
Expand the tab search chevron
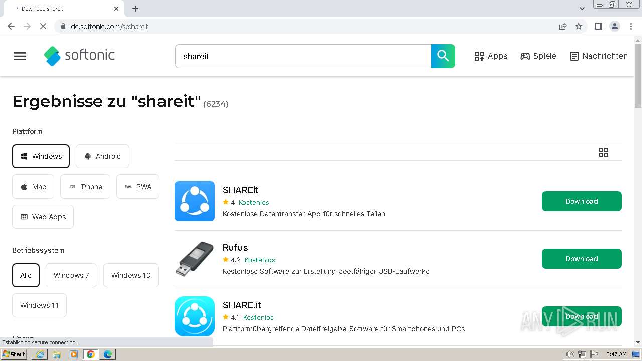(x=582, y=9)
